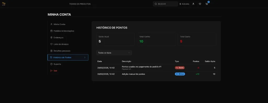The width and height of the screenshot is (268, 103).
Task: Open Pedidos & Devoluções section
Action: click(x=68, y=31)
